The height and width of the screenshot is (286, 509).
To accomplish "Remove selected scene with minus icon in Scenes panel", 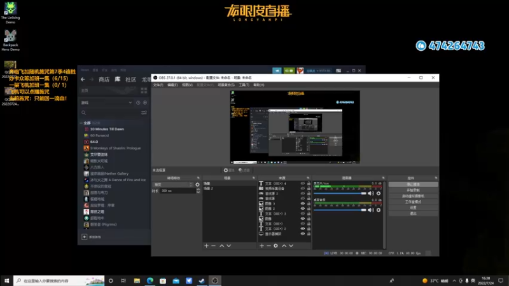I will 213,246.
